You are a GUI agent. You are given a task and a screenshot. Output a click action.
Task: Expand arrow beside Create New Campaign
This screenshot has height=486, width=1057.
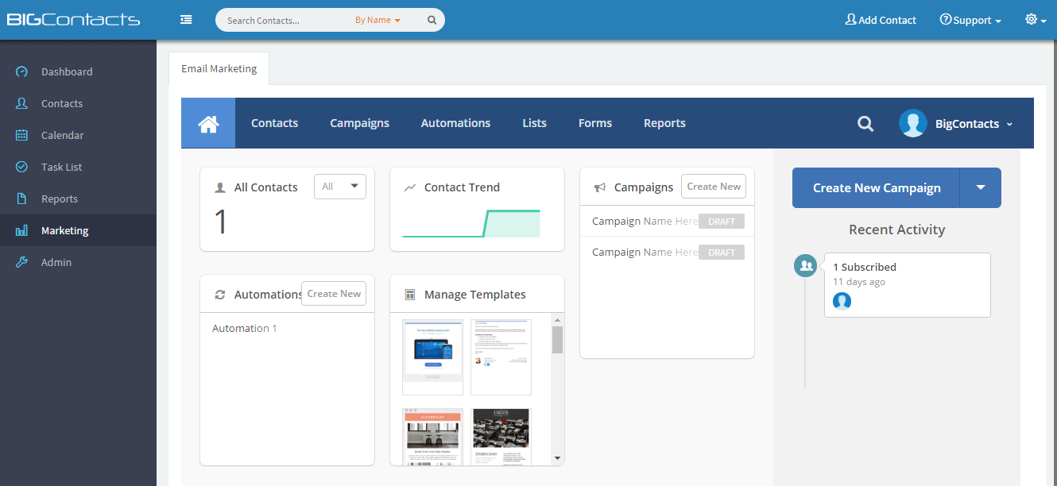pos(980,188)
